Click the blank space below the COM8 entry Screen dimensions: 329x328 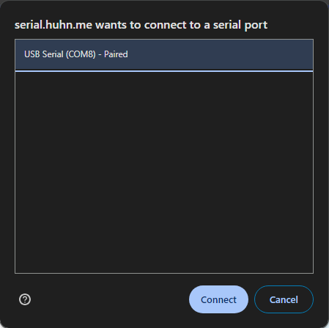164,172
